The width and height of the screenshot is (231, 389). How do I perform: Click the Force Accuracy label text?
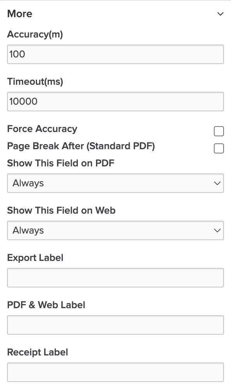pos(43,129)
